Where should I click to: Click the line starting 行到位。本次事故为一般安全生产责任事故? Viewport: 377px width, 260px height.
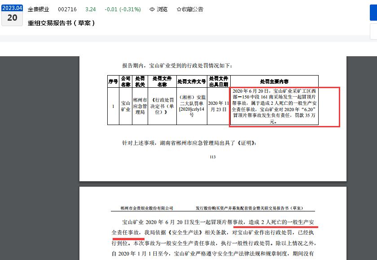(214, 243)
